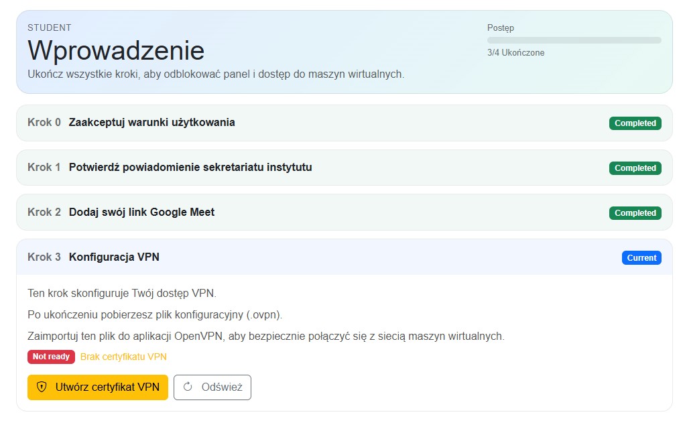This screenshot has width=685, height=429.
Task: Click the Completed badge on Krok 2
Action: [635, 213]
